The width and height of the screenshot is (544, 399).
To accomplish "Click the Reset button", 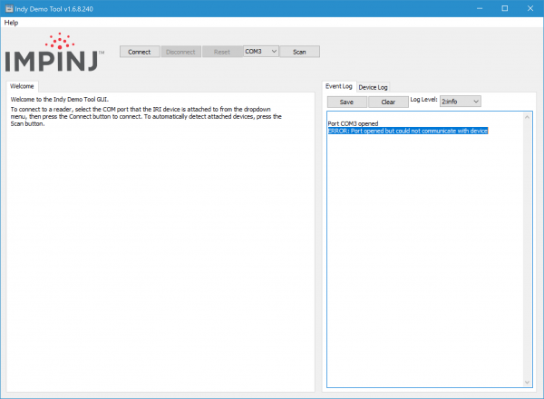I will click(222, 52).
